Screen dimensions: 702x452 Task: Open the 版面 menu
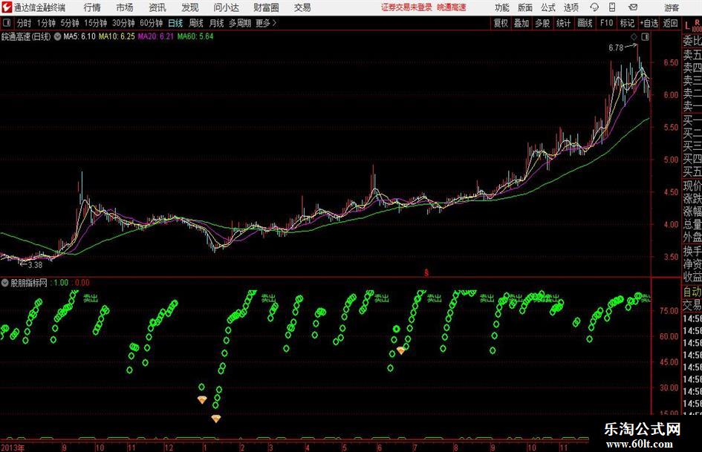tap(524, 7)
